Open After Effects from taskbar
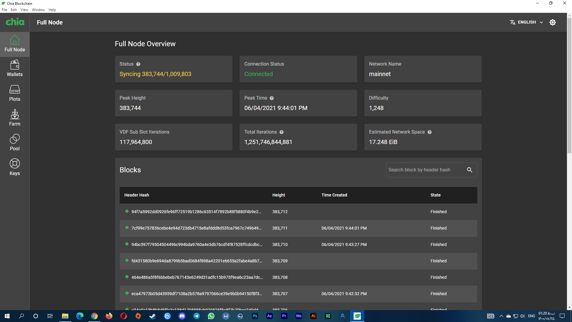This screenshot has width=572, height=322. tap(270, 316)
